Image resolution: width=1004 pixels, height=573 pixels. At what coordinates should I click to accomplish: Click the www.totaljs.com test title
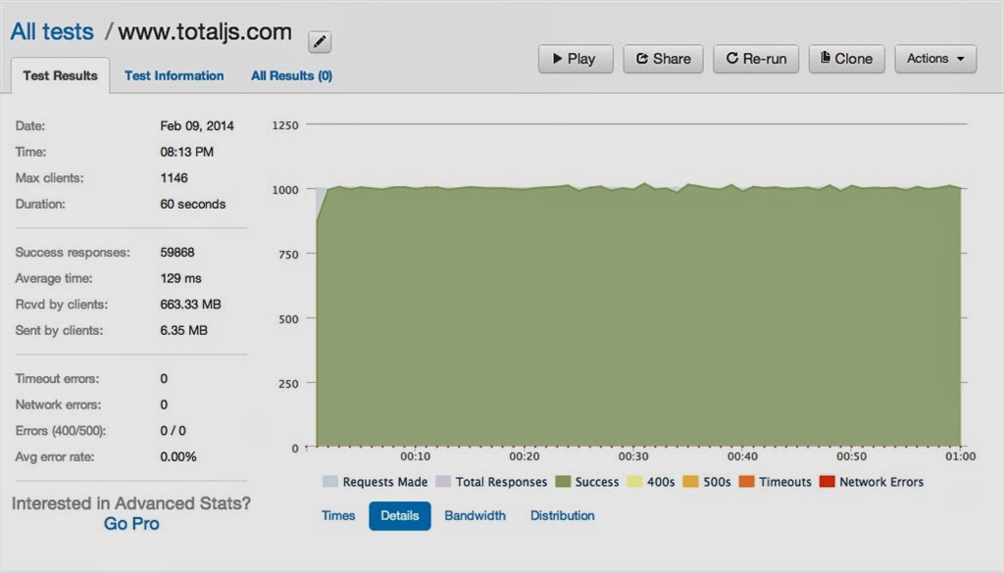(205, 32)
